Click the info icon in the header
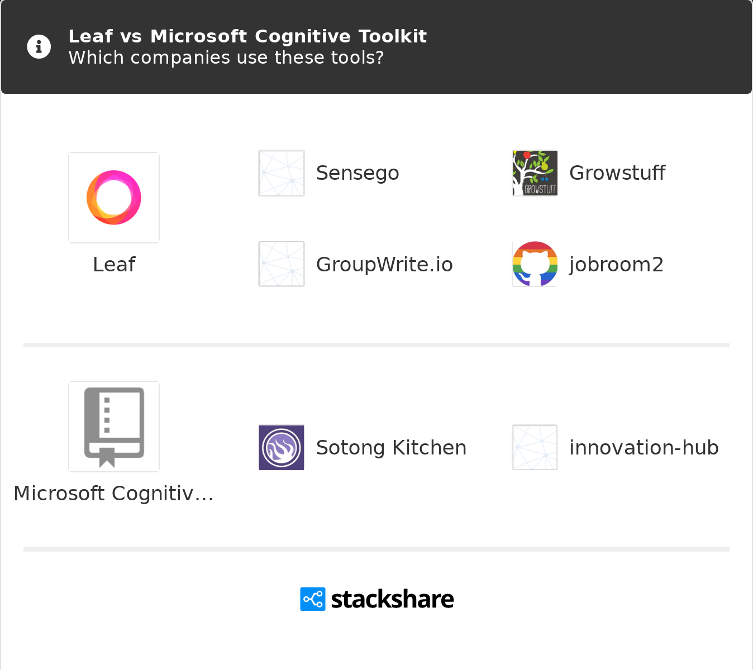 tap(39, 47)
